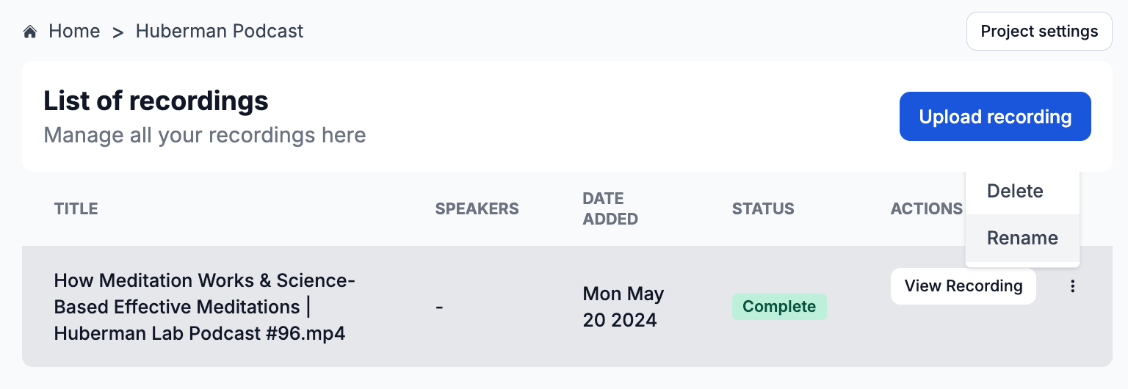
Task: Click the DATE ADDED column header
Action: click(610, 208)
